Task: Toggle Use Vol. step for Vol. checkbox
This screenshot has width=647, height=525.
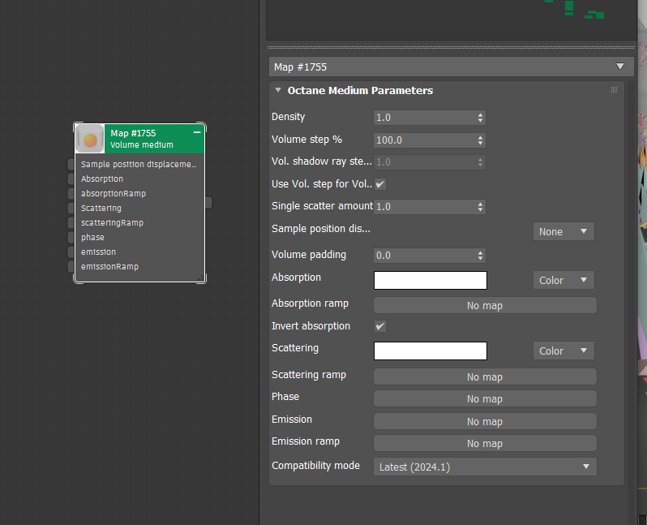Action: [x=380, y=184]
